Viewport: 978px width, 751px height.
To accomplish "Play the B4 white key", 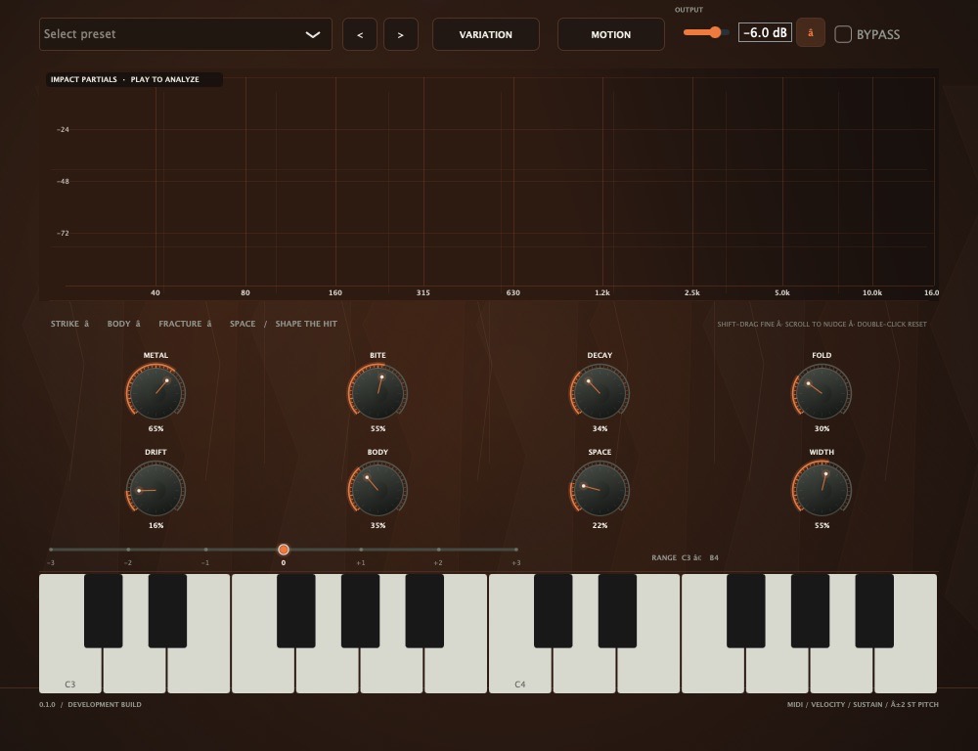I will (906, 671).
